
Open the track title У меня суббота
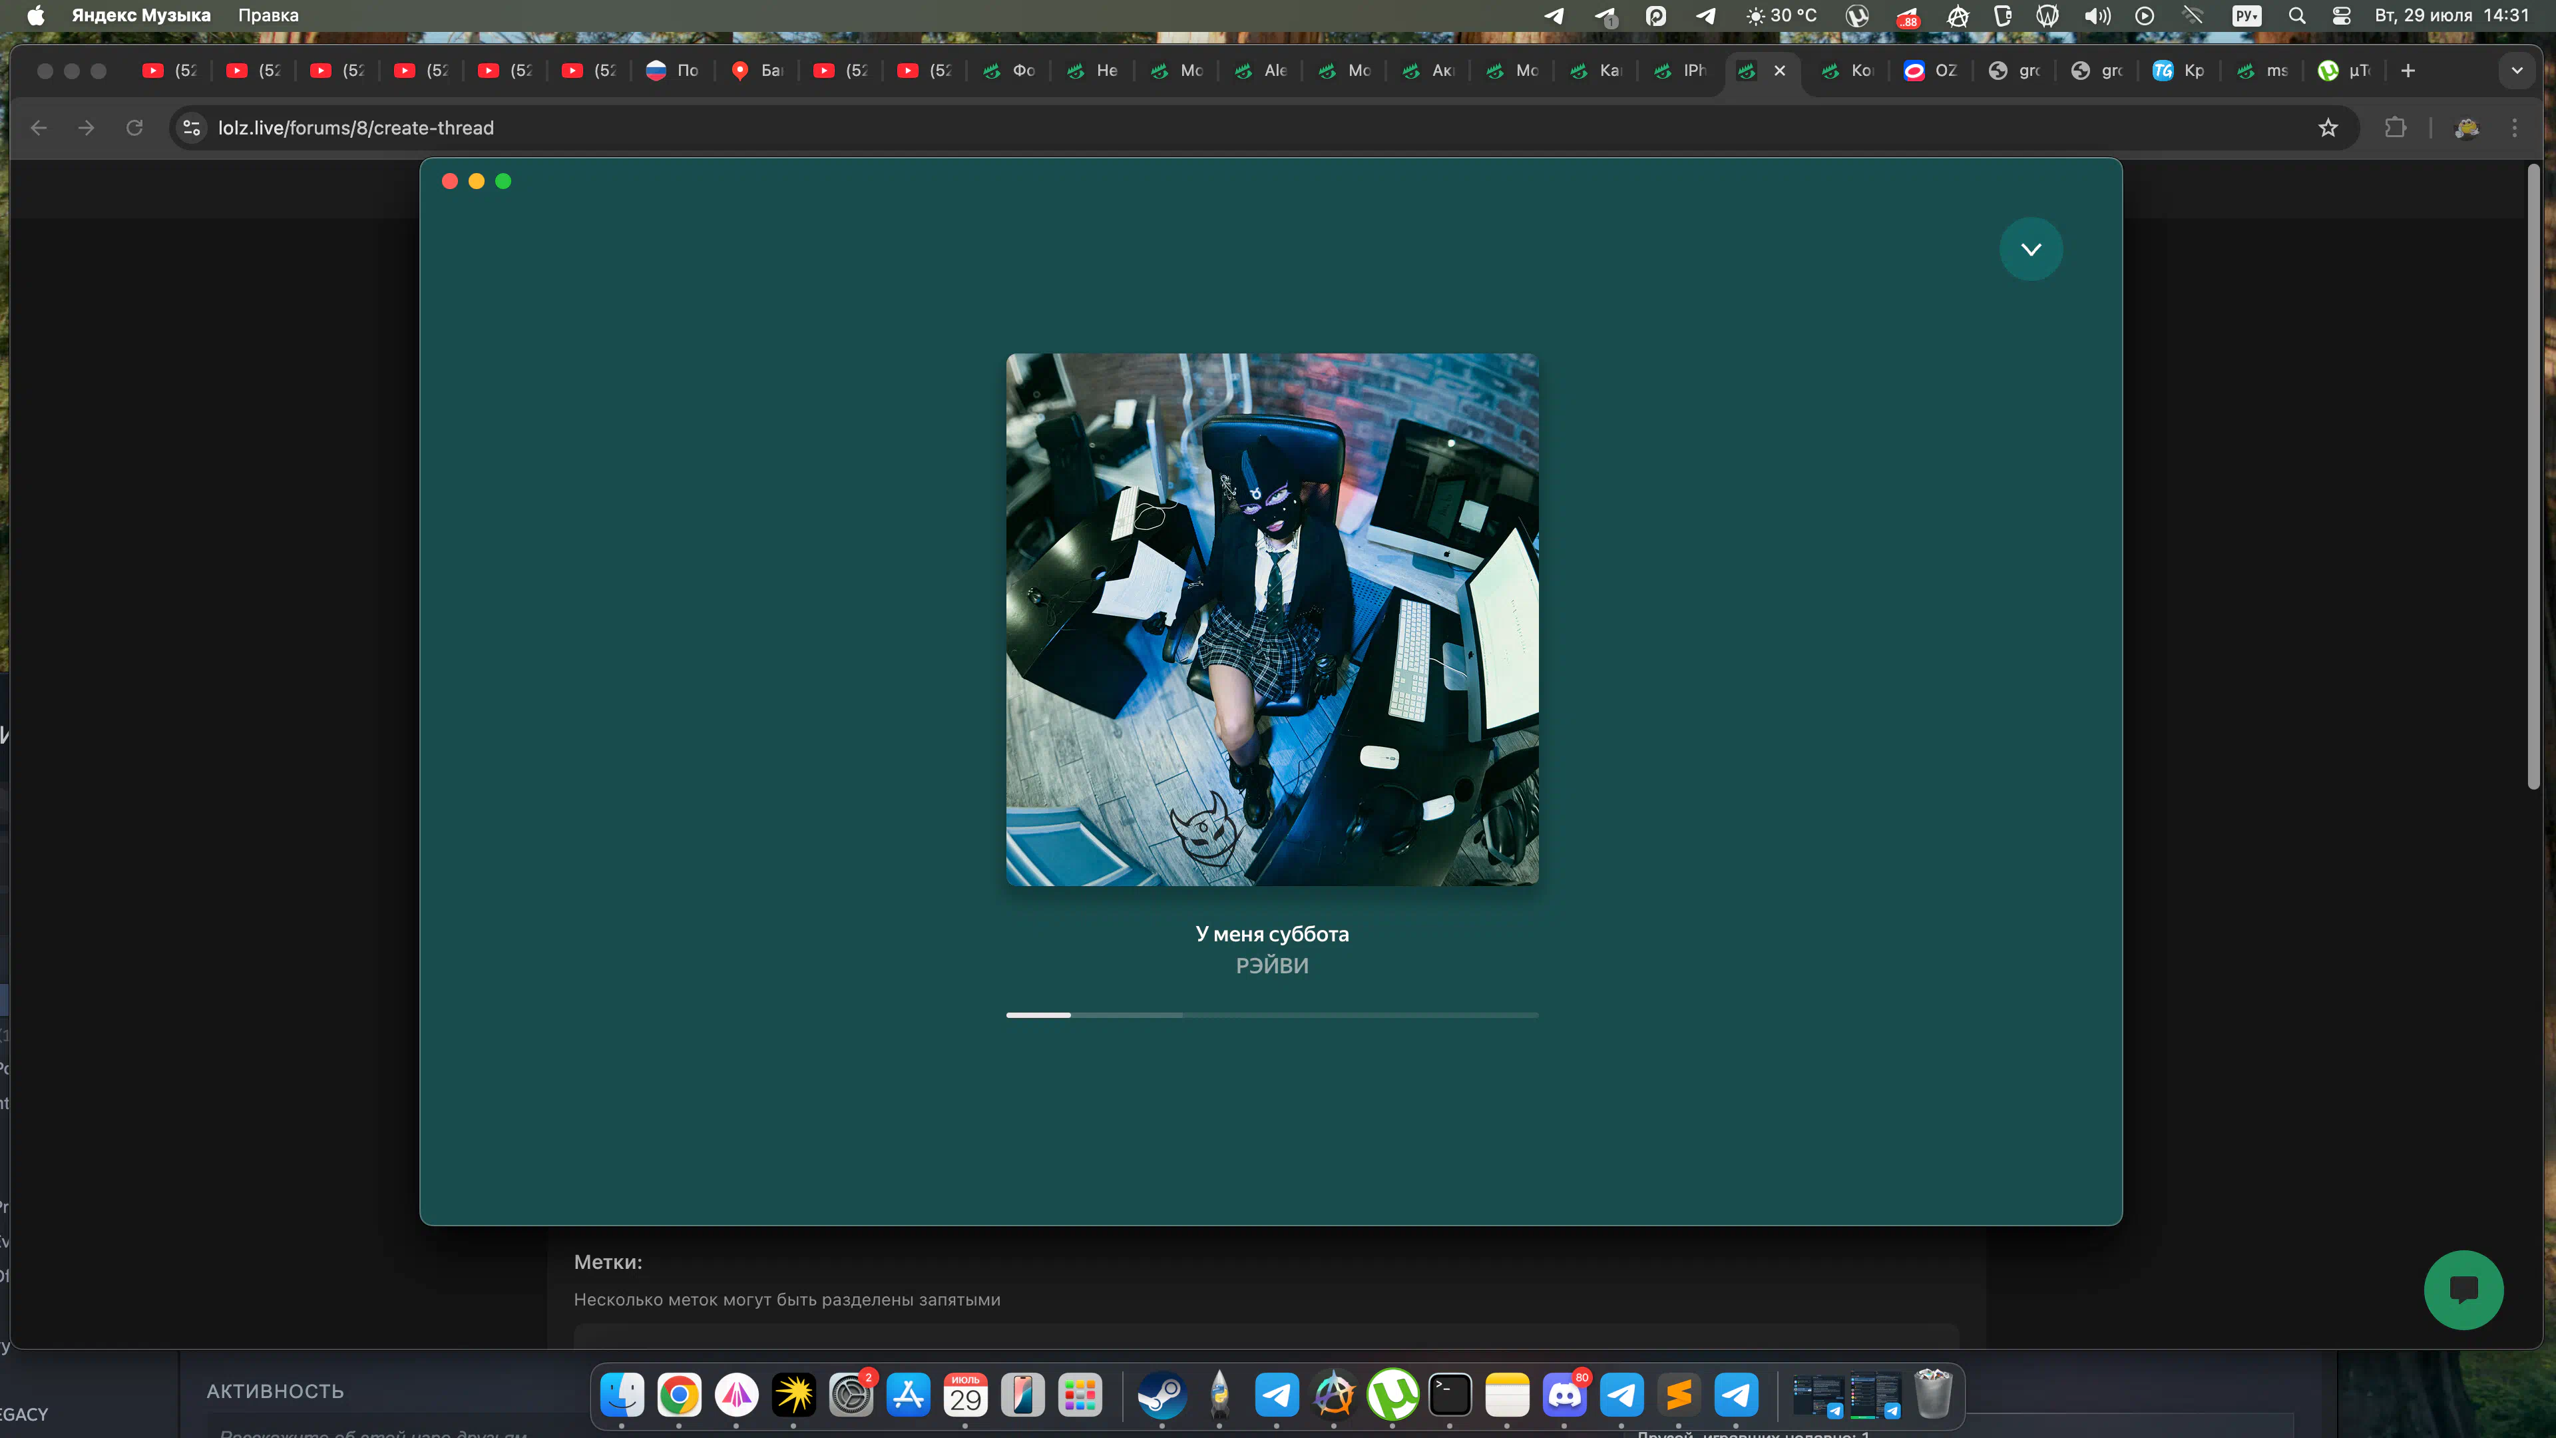pos(1272,934)
